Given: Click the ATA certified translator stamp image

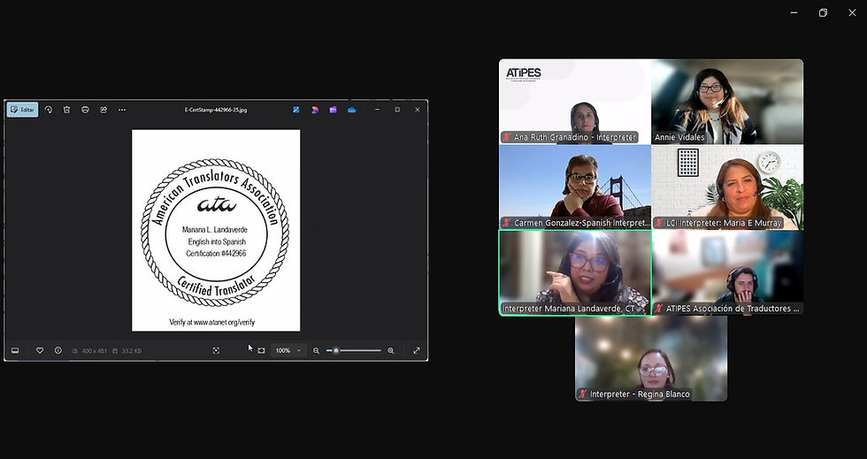Looking at the screenshot, I should click(216, 231).
